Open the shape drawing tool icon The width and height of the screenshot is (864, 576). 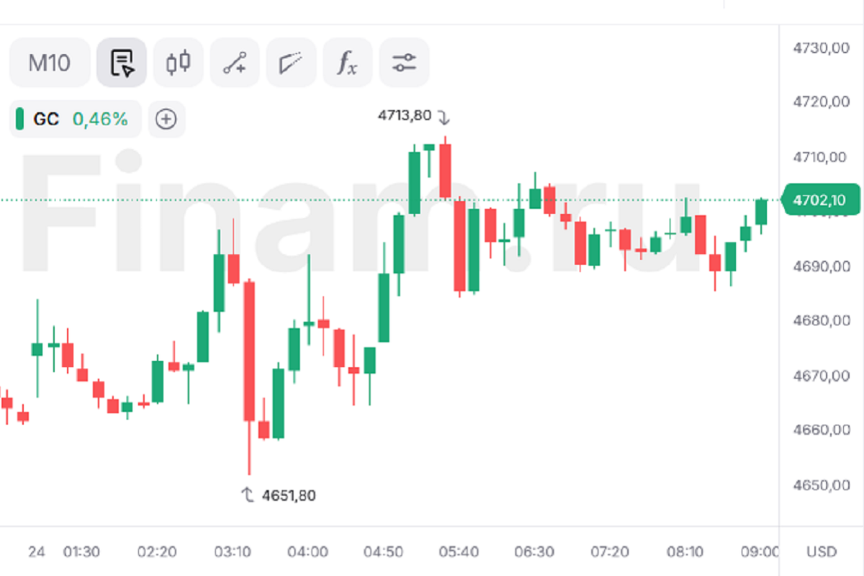click(292, 63)
